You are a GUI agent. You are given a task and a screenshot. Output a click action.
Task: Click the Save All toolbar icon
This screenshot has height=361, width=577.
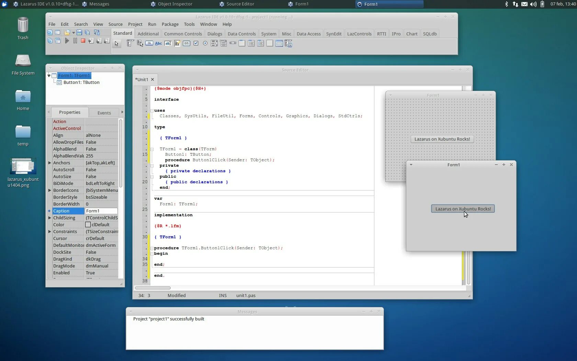[x=87, y=32]
